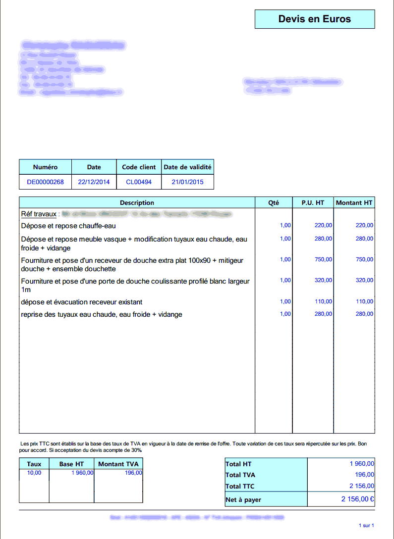Click the '1 sur 1' page indicator
This screenshot has width=394, height=539.
click(x=366, y=525)
